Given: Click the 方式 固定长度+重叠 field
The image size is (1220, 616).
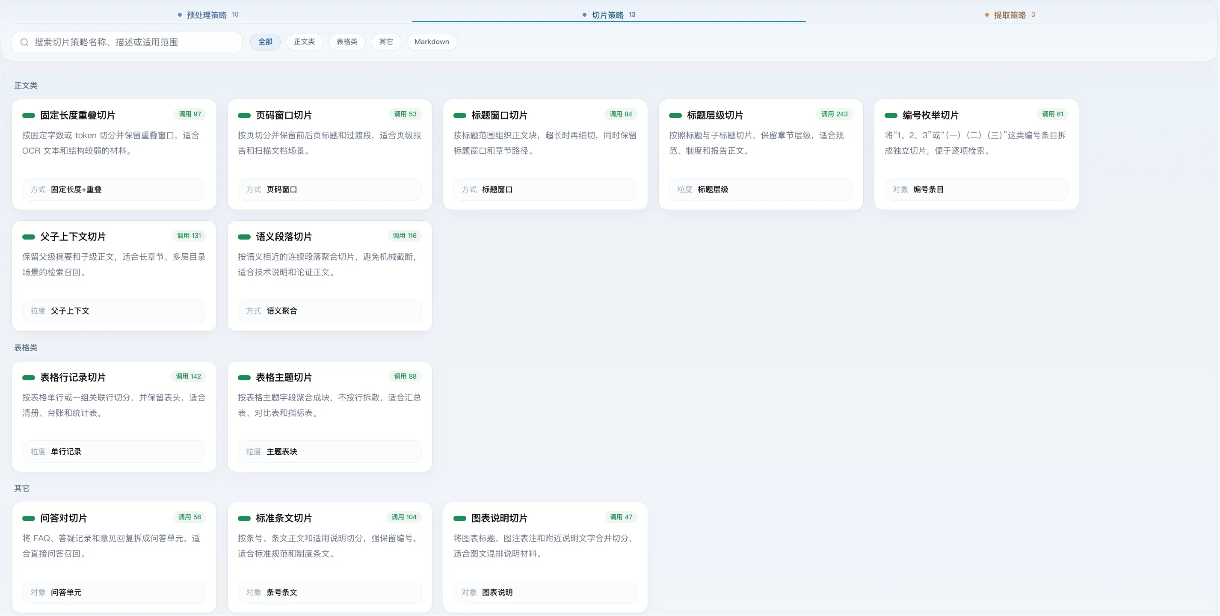Looking at the screenshot, I should pos(114,190).
